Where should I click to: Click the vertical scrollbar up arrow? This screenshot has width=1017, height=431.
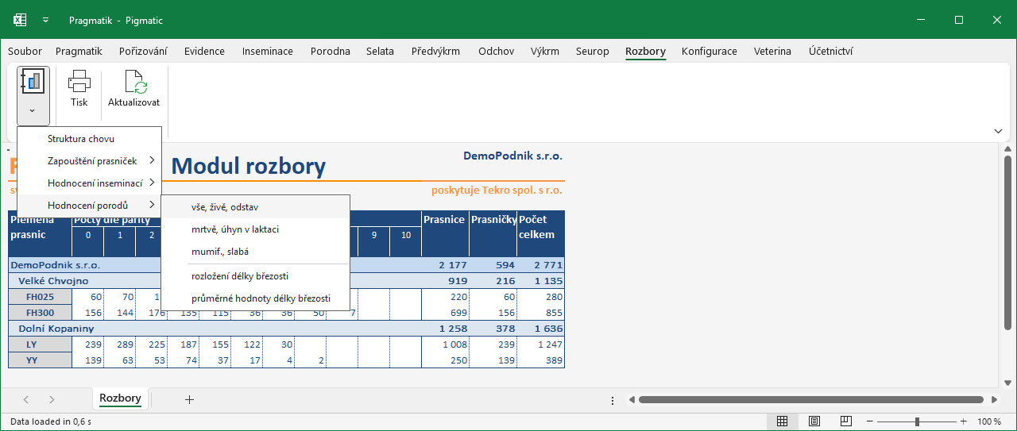(1007, 148)
